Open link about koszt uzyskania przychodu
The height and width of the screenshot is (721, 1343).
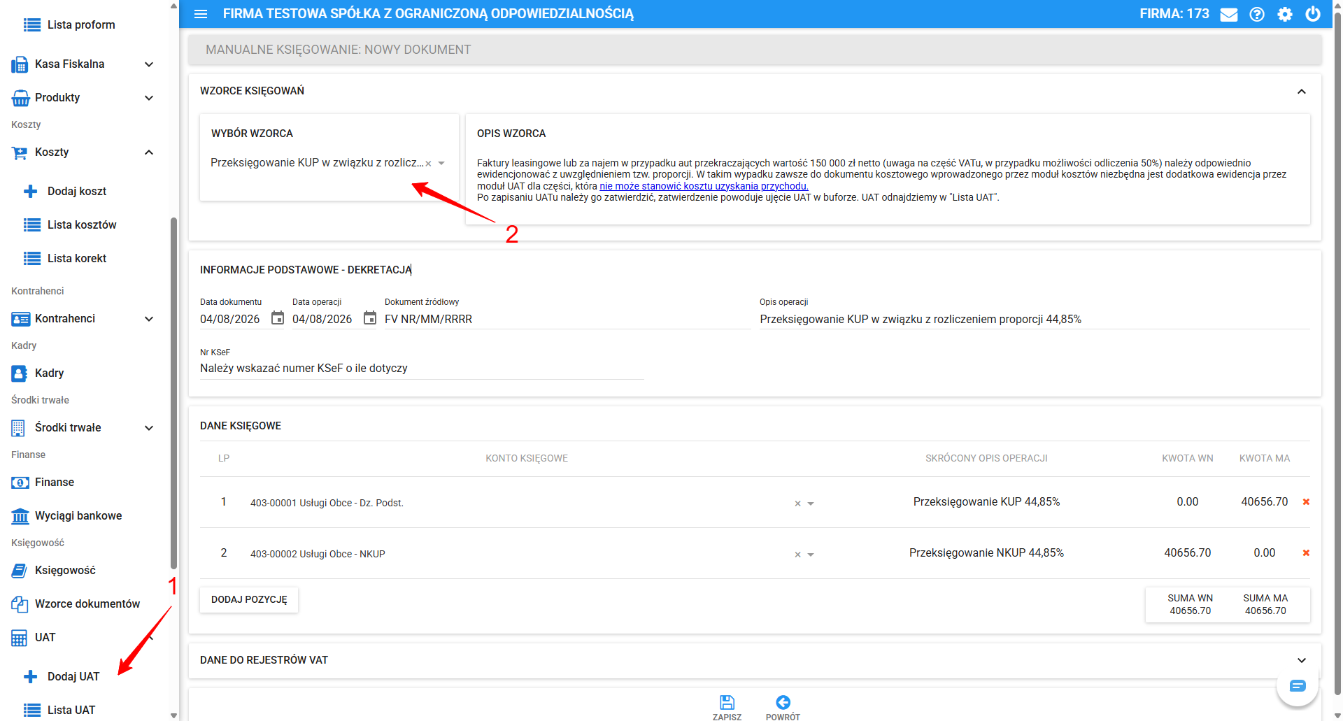point(704,186)
